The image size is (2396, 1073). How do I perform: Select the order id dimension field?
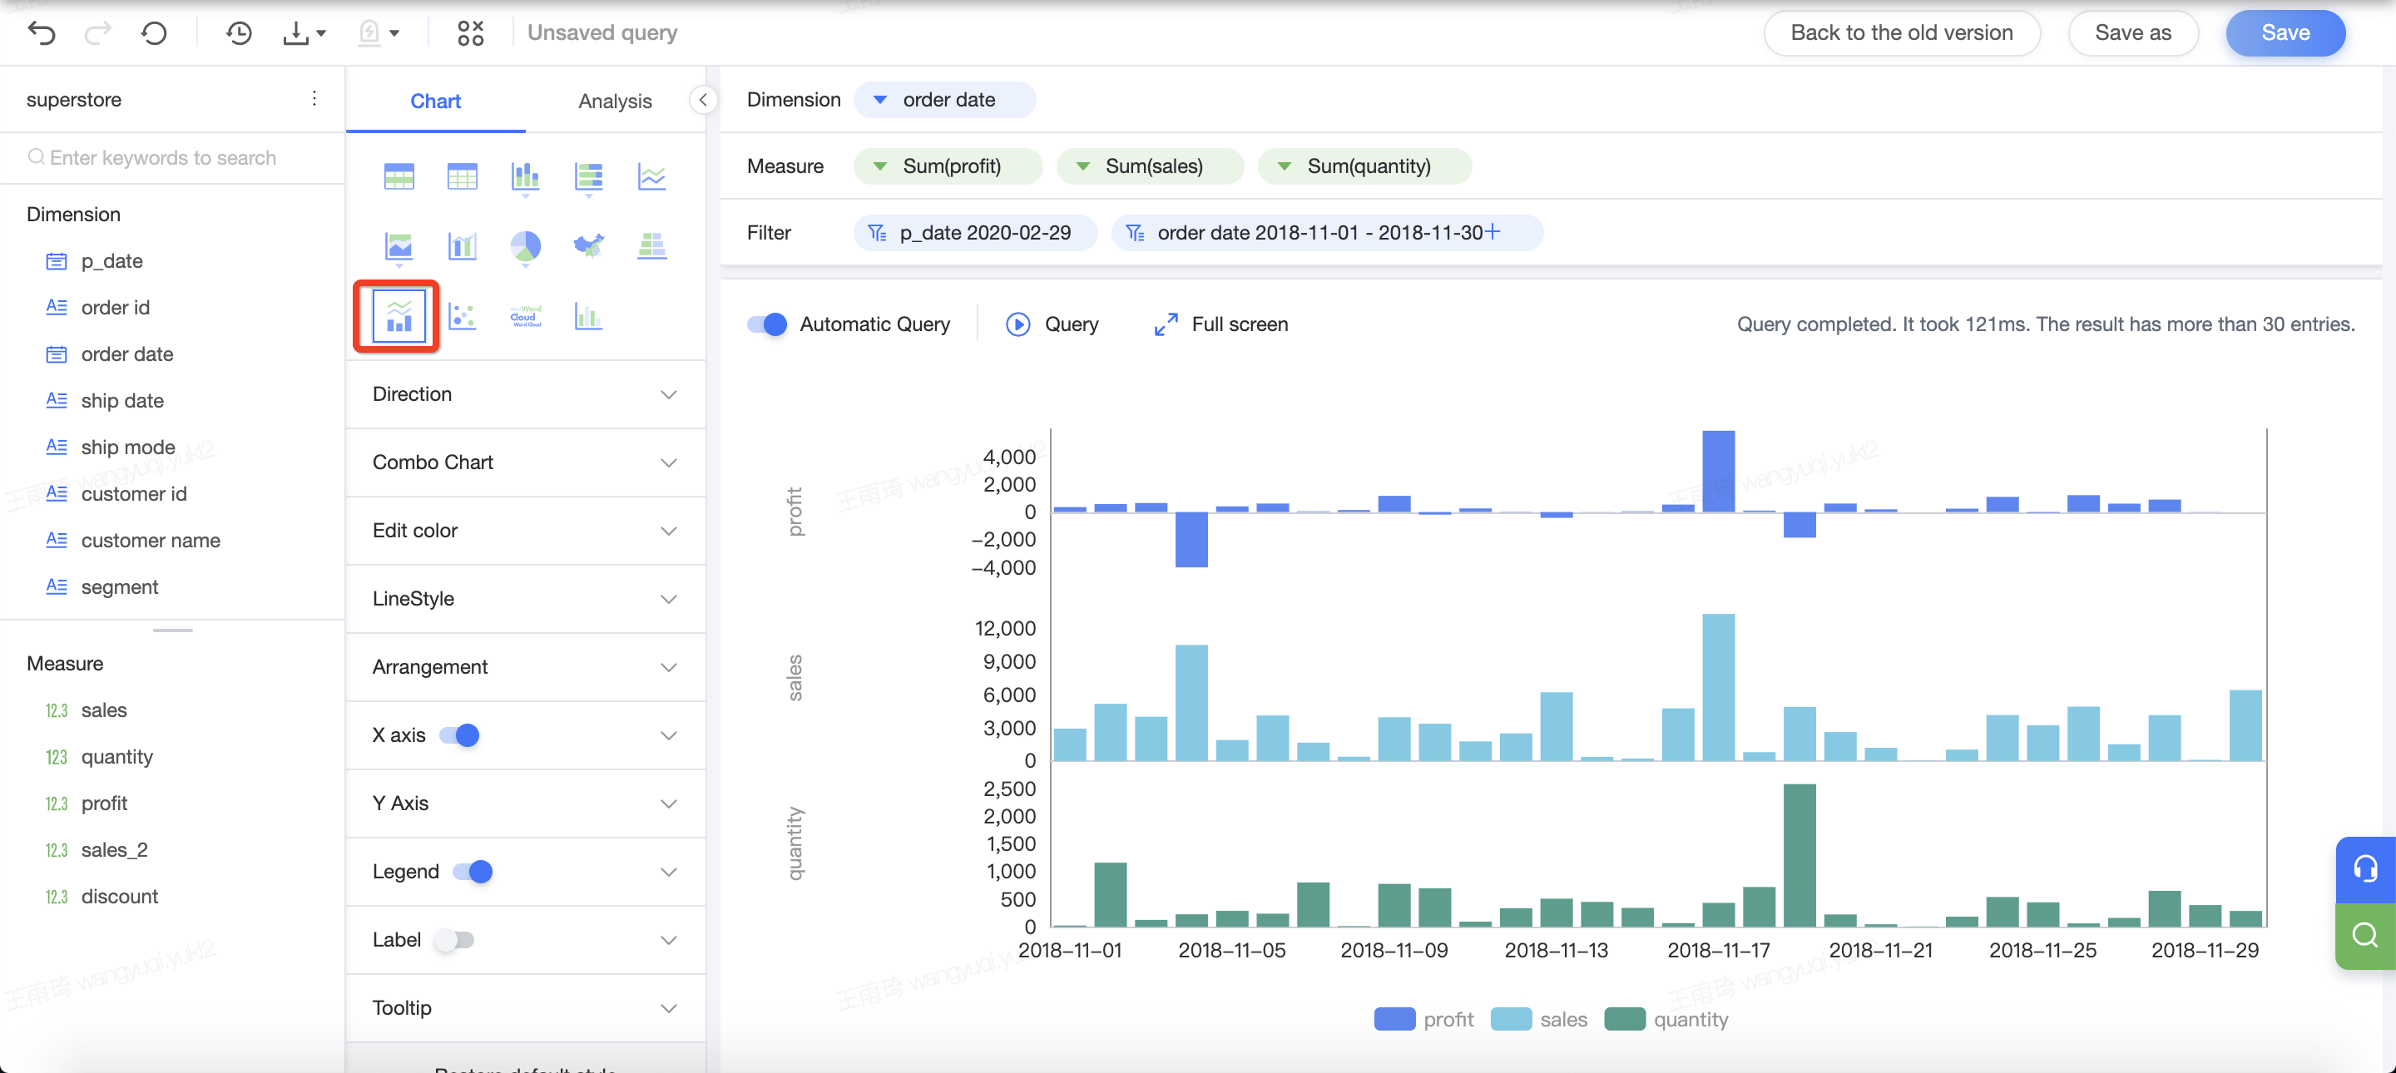pos(115,307)
